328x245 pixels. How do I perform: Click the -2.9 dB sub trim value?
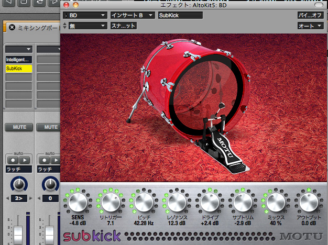coord(243,223)
